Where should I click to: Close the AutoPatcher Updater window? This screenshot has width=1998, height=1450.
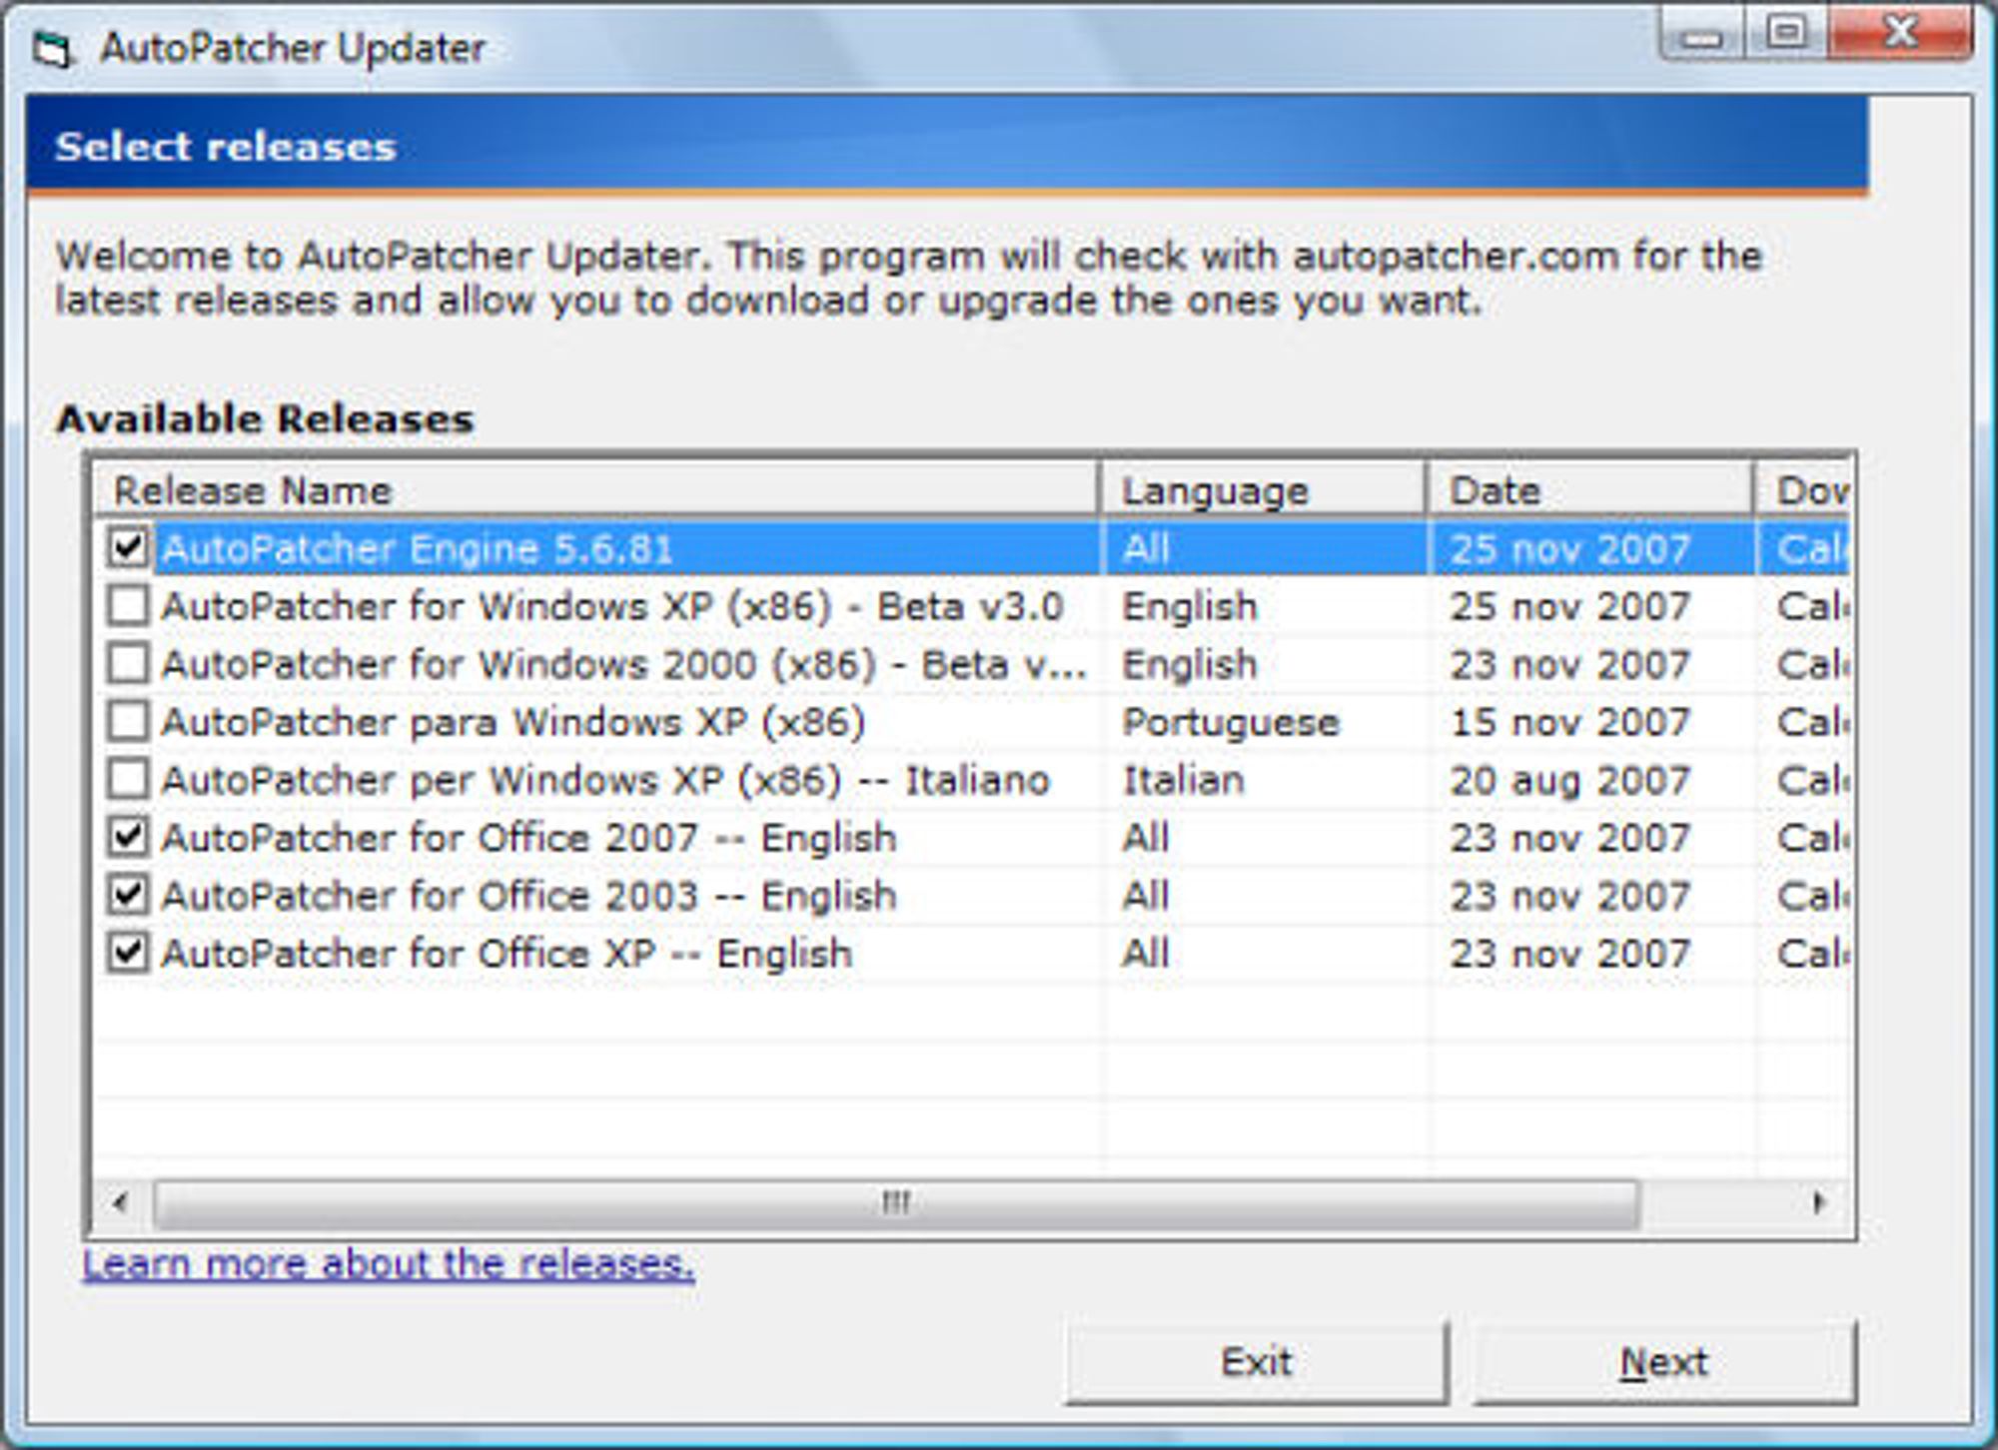click(x=1900, y=36)
